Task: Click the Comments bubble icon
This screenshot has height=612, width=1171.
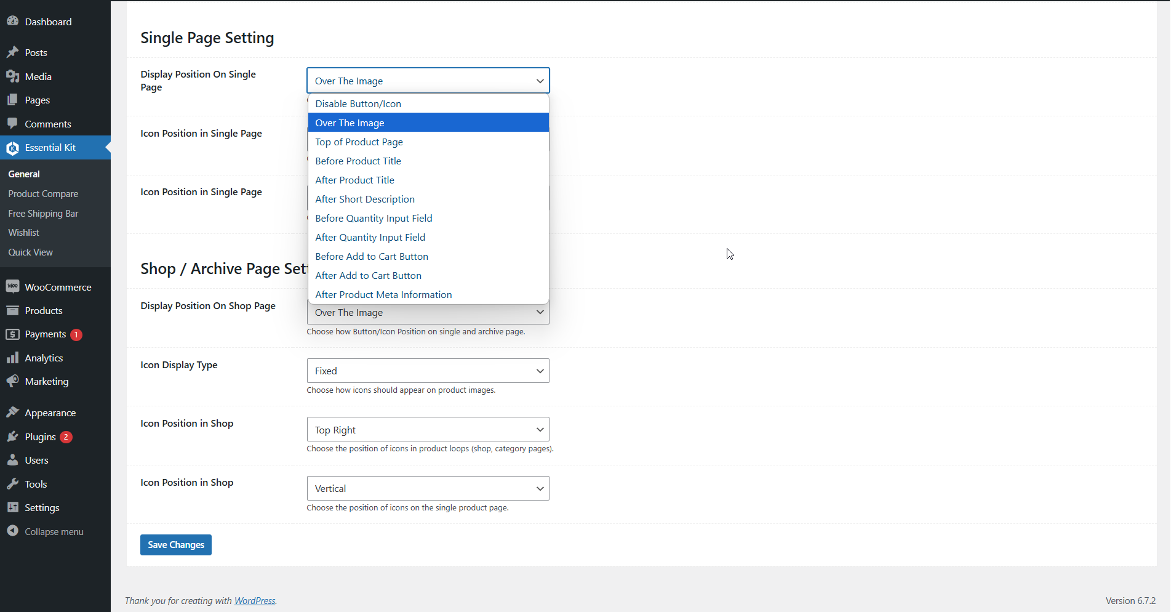Action: (12, 124)
